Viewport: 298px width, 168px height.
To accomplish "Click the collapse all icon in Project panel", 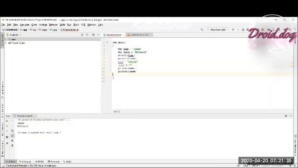I will (x=87, y=35).
